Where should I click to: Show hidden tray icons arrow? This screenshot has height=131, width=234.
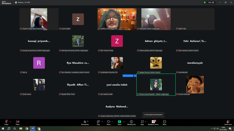pos(211,128)
